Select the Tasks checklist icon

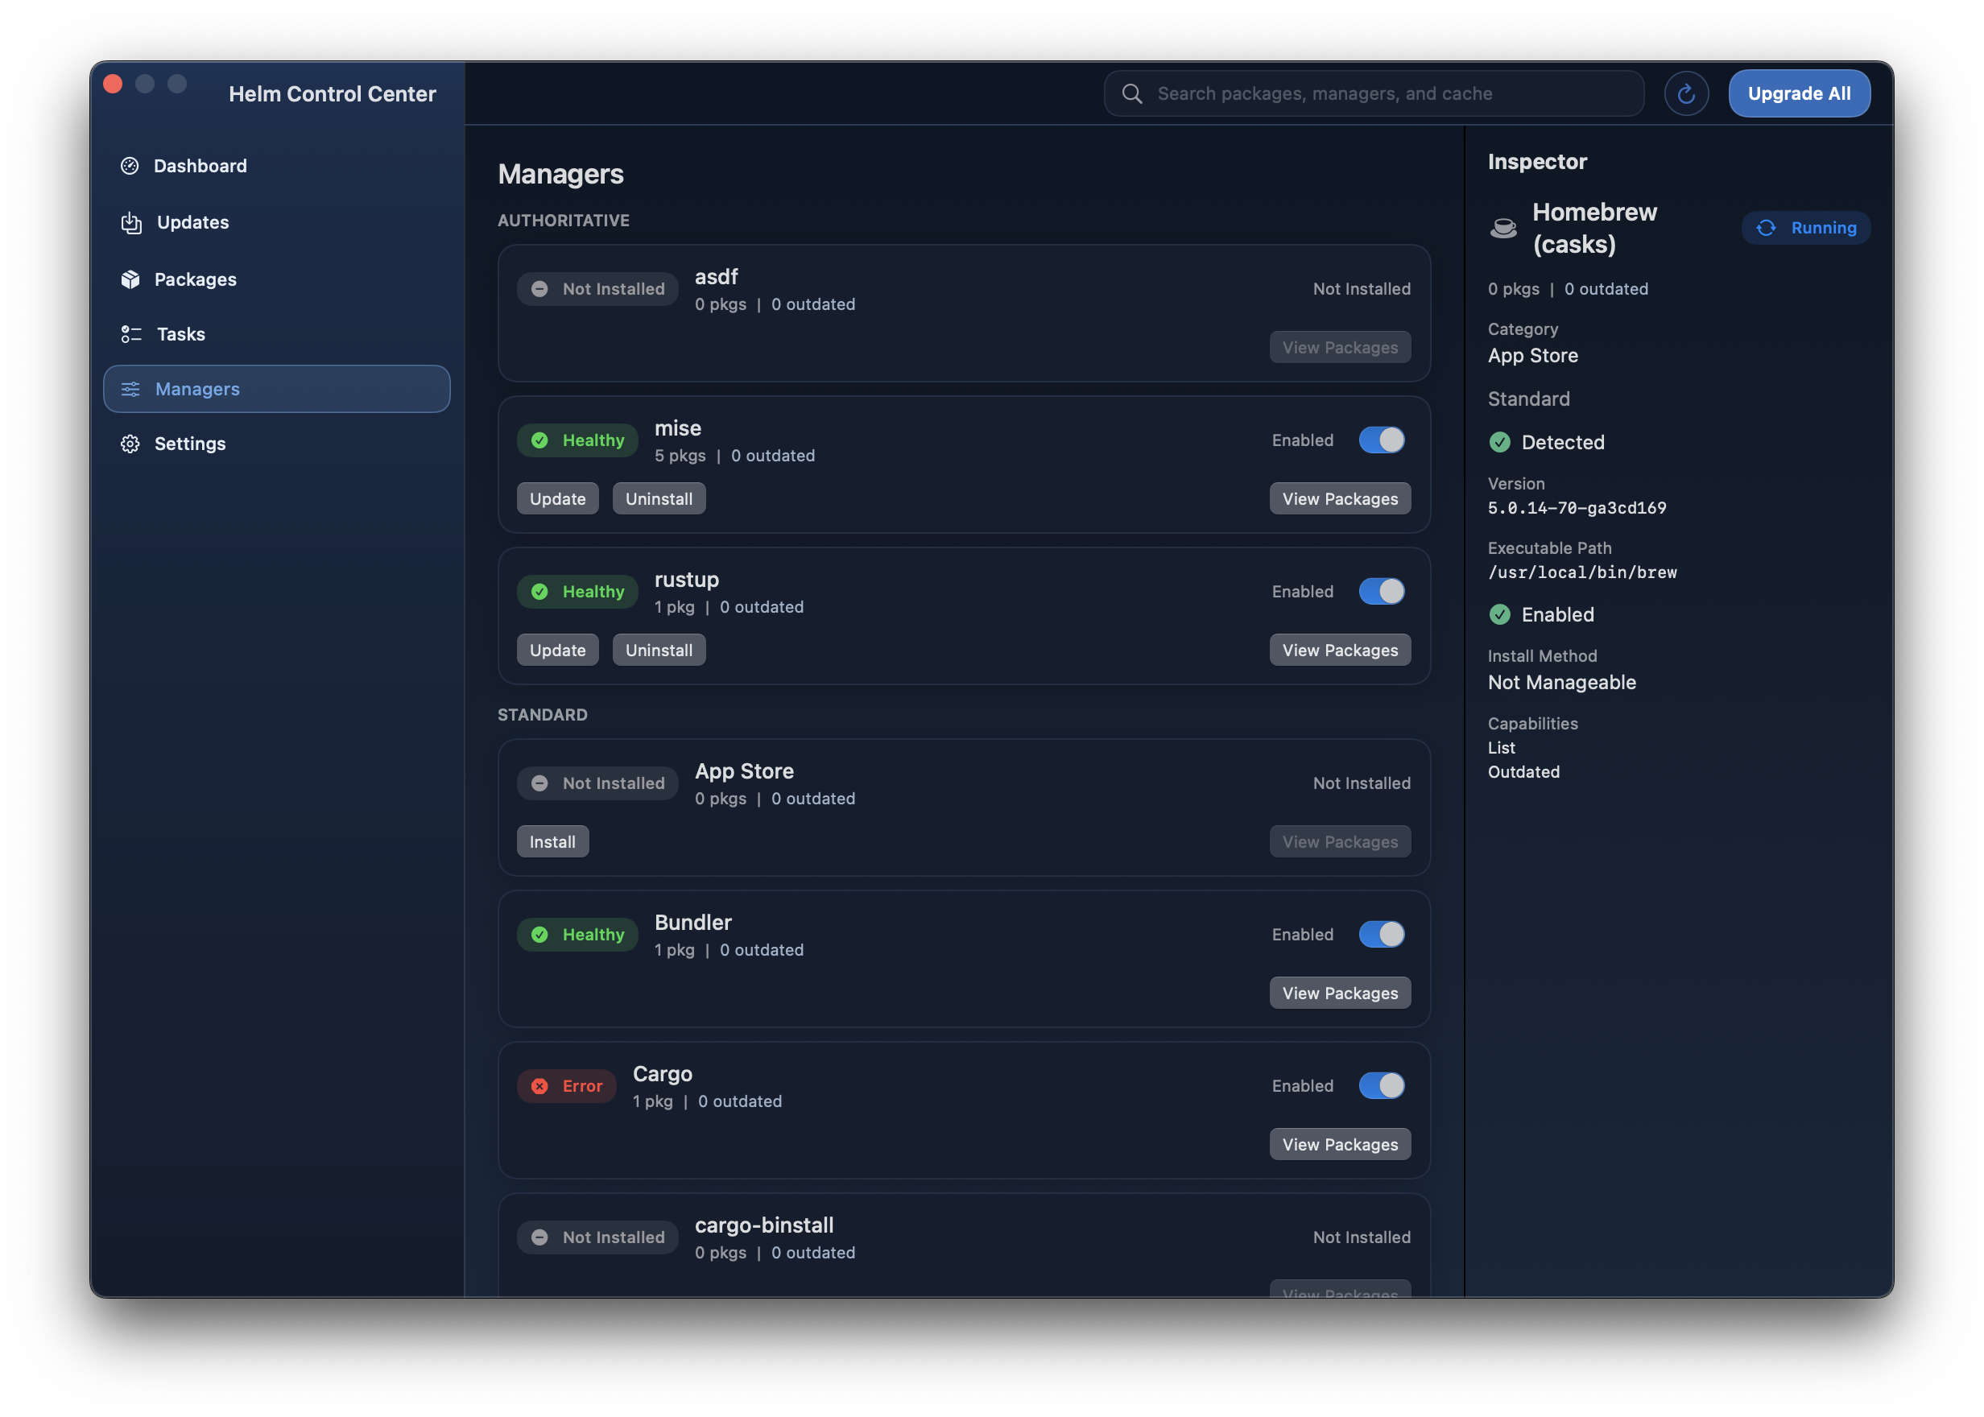pos(130,333)
